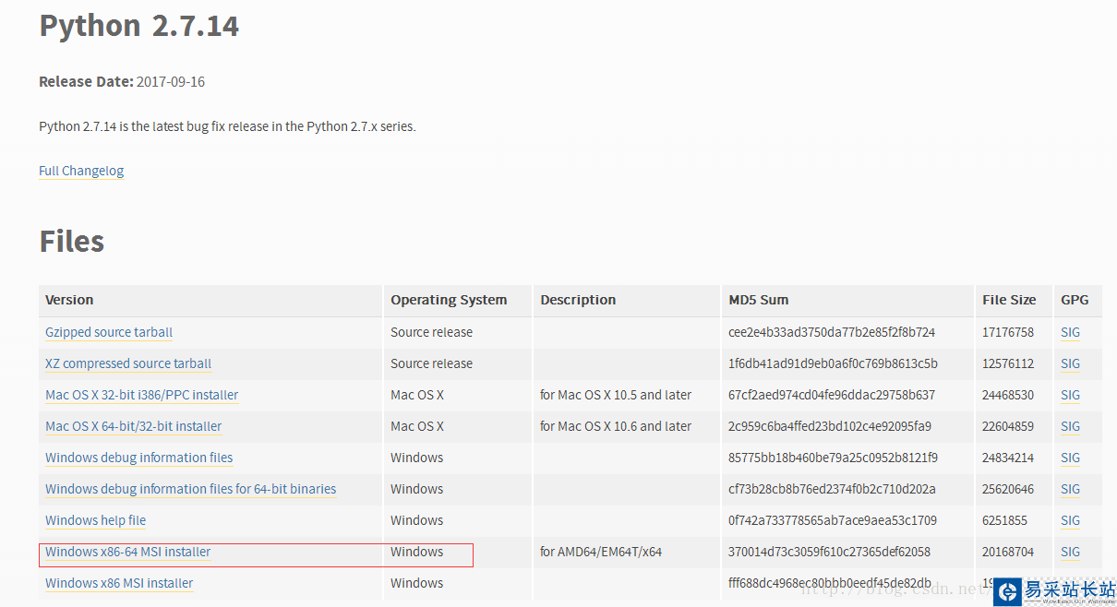This screenshot has height=607, width=1117.
Task: Click SIG for Mac 32-bit i386/PPC installer
Action: pos(1070,395)
